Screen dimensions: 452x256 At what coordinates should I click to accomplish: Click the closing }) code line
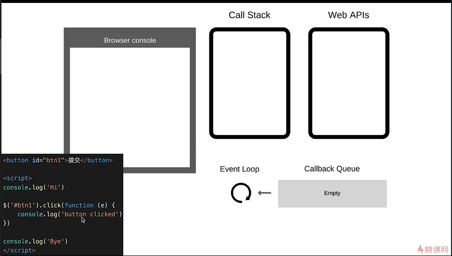coord(6,223)
